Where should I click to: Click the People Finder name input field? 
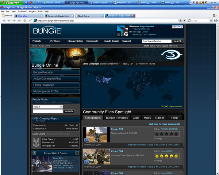(x=48, y=111)
